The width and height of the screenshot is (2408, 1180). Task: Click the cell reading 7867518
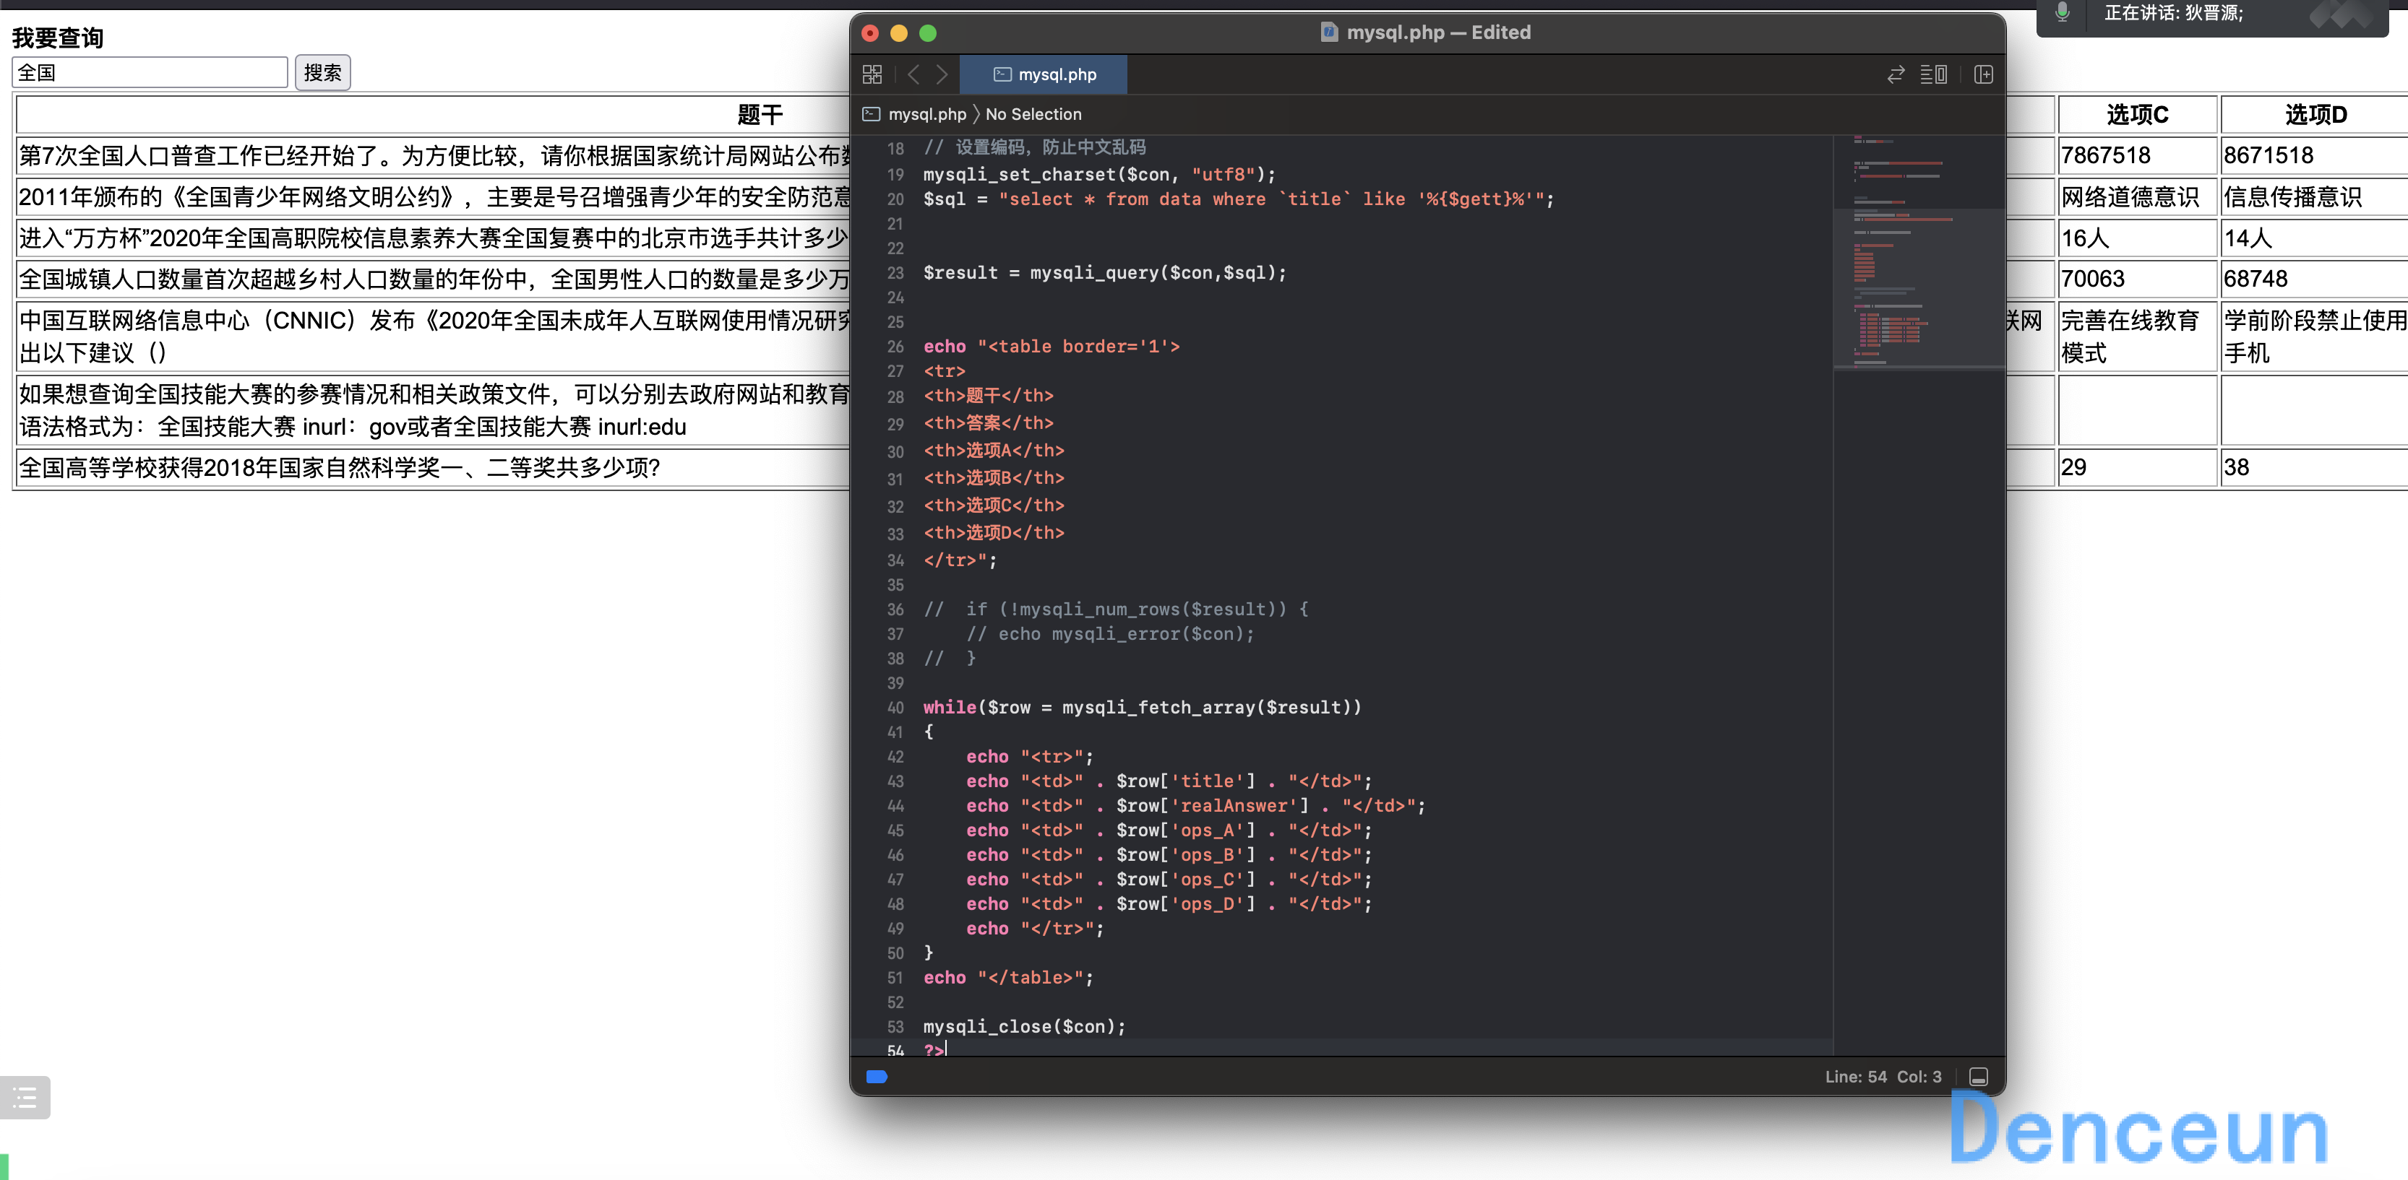(2137, 155)
